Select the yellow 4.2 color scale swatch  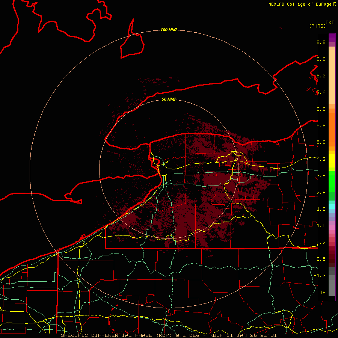(x=332, y=160)
